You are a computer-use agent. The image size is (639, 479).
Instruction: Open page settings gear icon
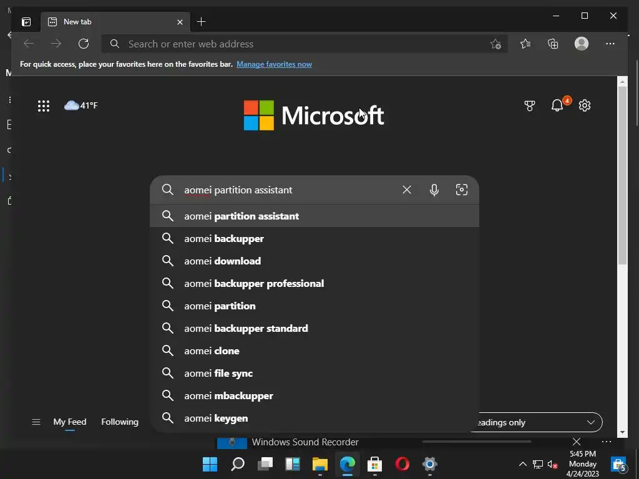585,105
